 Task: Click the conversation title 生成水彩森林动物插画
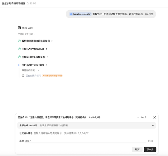[14, 3]
